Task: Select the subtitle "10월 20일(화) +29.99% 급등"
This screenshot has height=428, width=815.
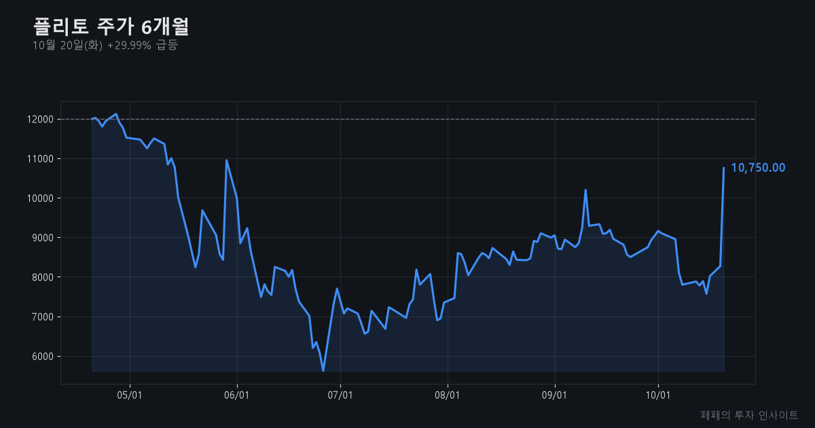Action: tap(105, 46)
